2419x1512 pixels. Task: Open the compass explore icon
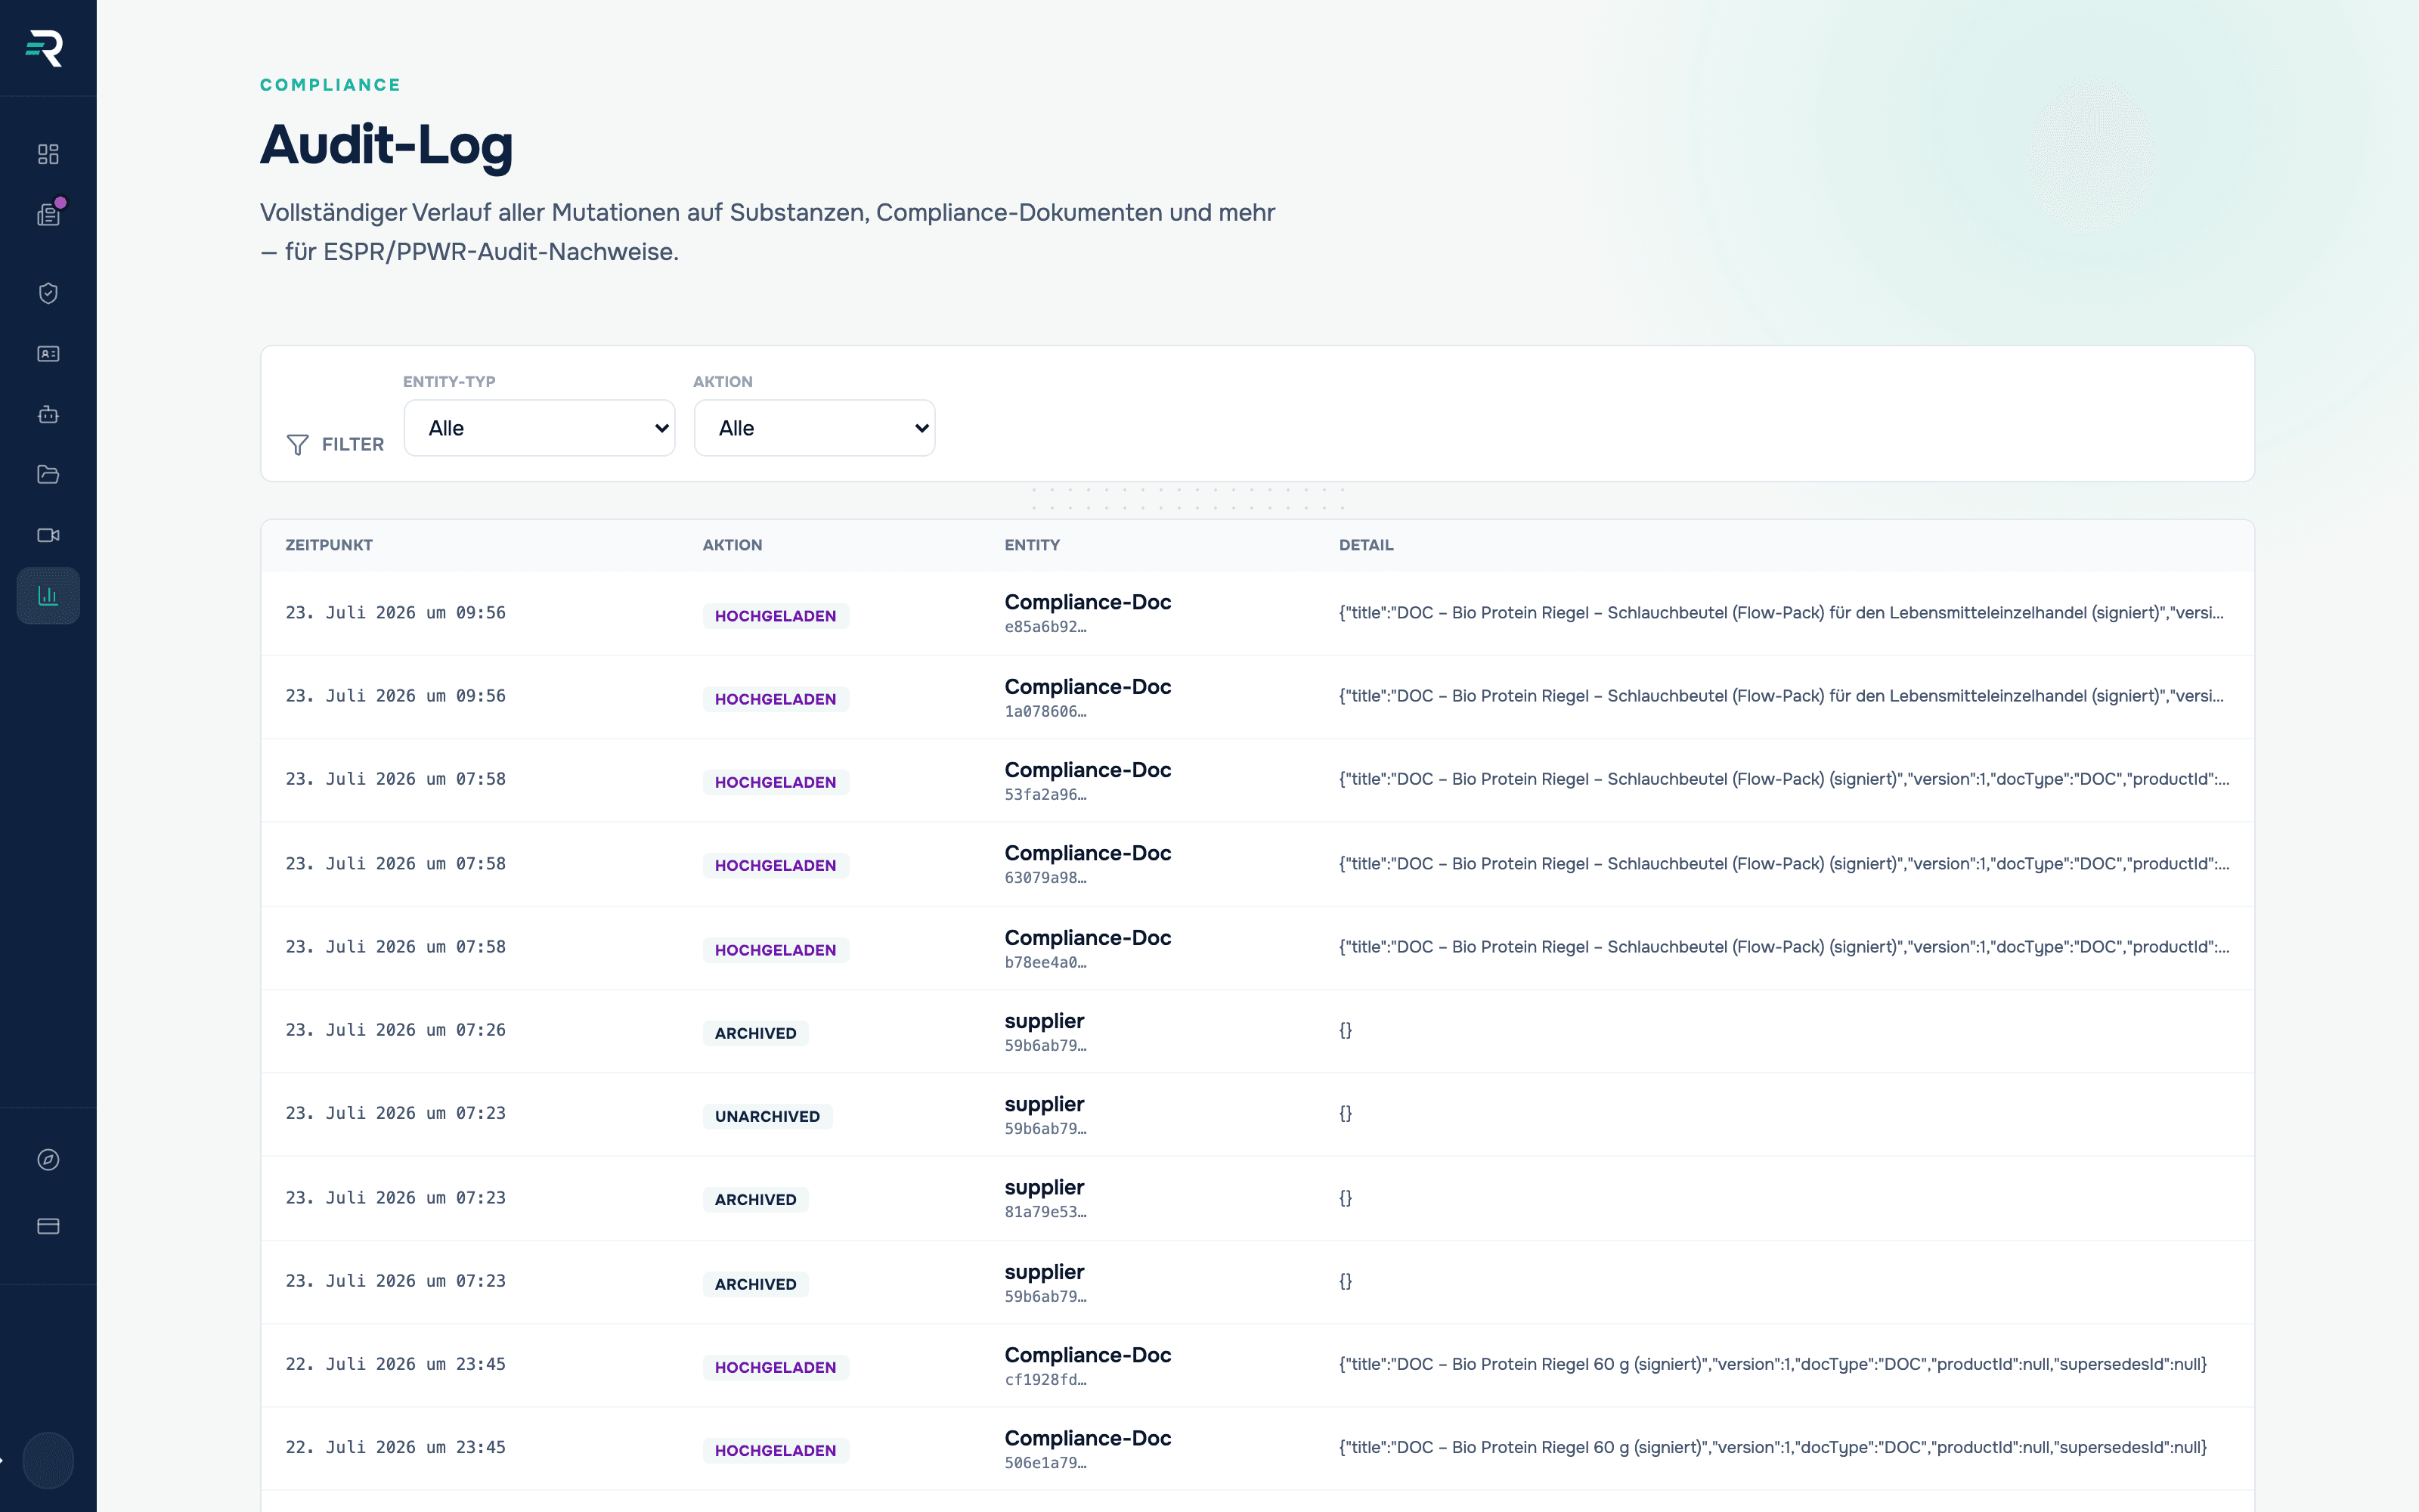click(x=48, y=1160)
